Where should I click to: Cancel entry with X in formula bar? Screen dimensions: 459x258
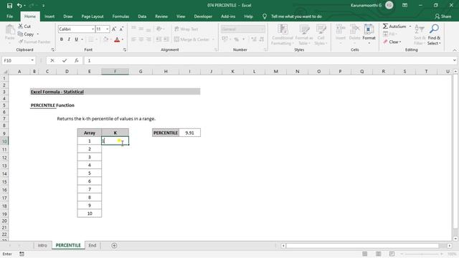[52, 60]
